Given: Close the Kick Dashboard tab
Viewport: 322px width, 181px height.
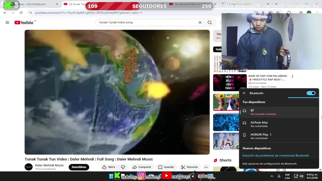Looking at the screenshot, I should 57,4.
